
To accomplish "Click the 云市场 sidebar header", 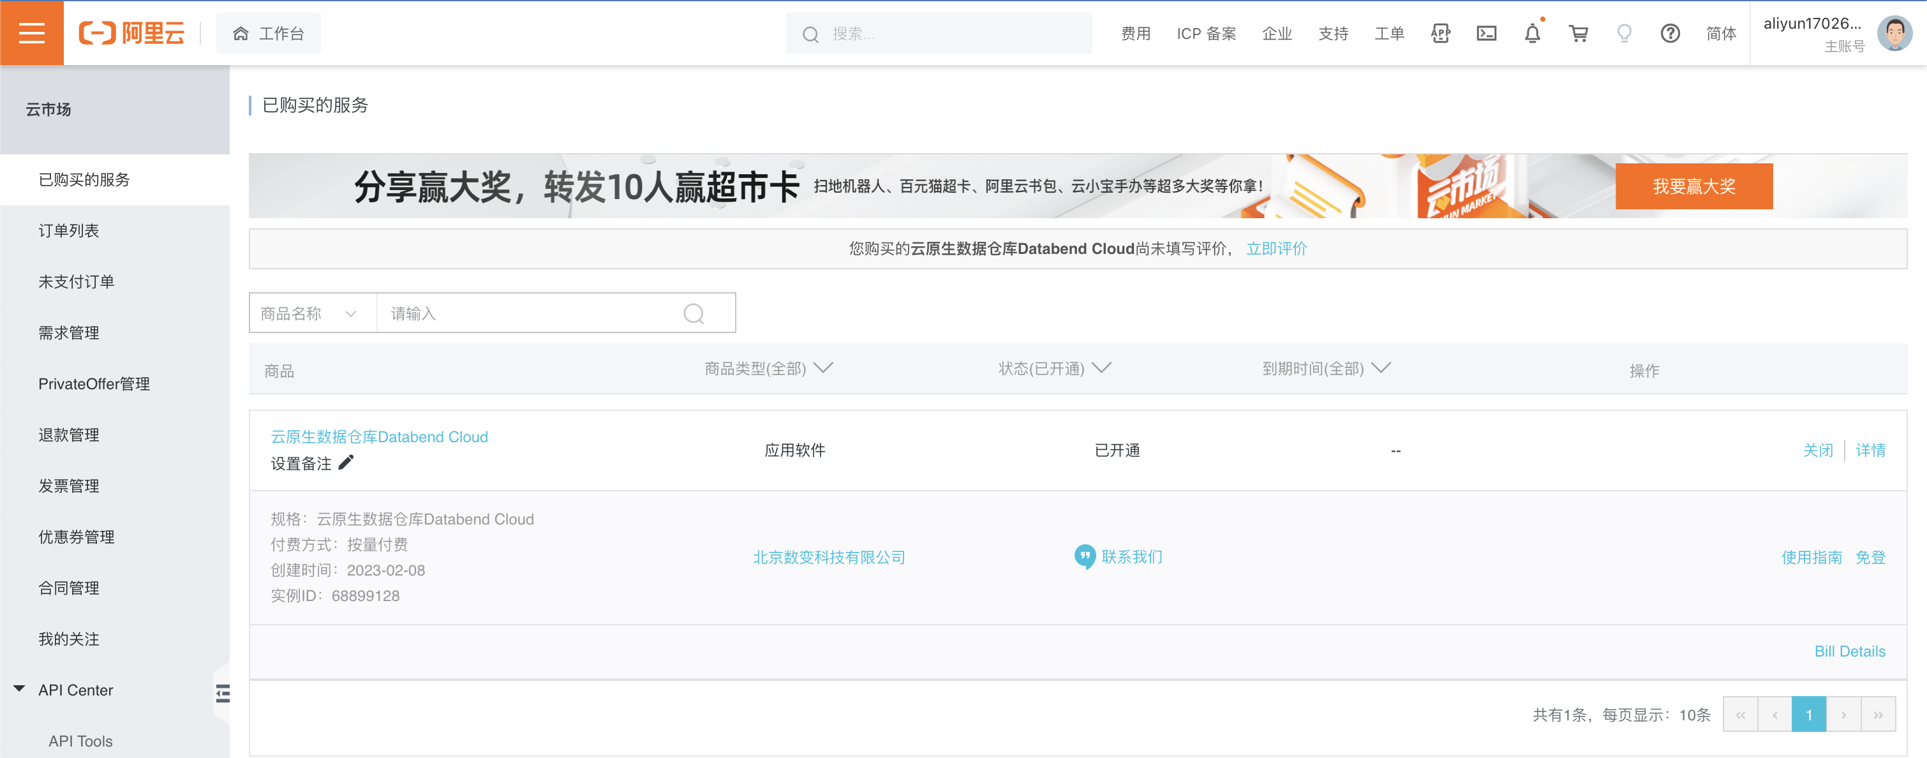I will [48, 109].
